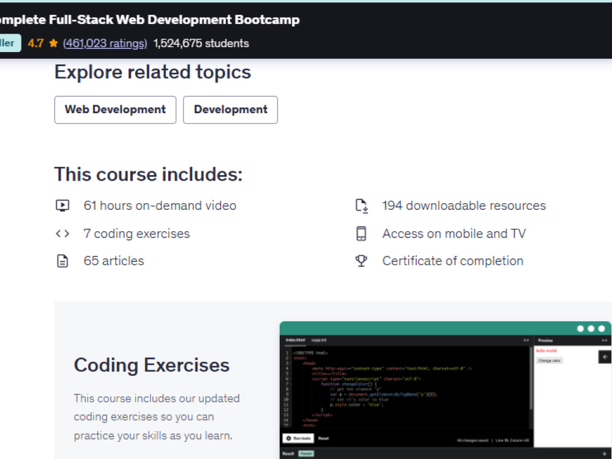Click the download file icon for resources
Image resolution: width=612 pixels, height=459 pixels.
click(x=362, y=206)
